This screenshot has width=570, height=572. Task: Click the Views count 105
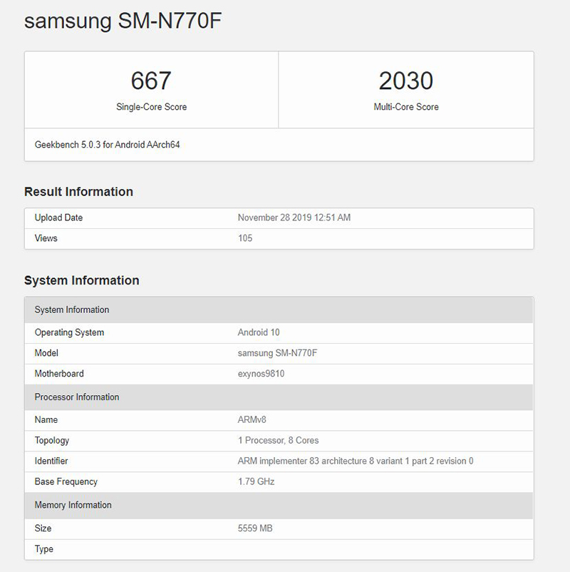245,238
